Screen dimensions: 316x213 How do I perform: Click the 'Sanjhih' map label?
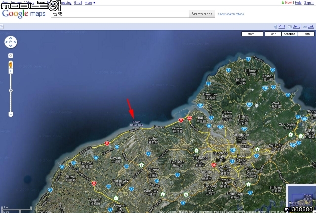pyautogui.click(x=240, y=81)
